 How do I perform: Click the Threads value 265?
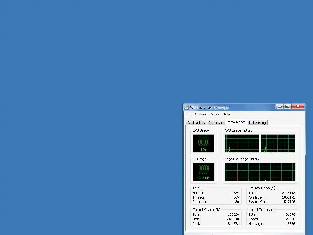[x=236, y=197]
